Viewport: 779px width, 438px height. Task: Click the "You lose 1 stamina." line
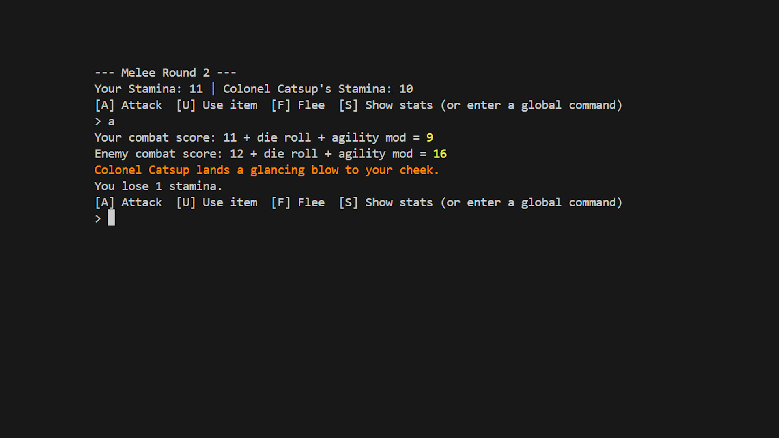coord(158,186)
